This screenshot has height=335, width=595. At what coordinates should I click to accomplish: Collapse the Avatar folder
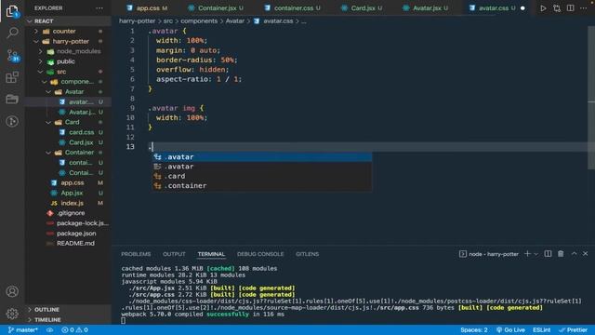[68, 91]
